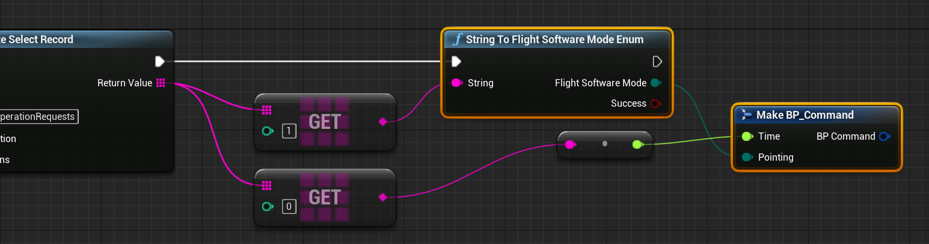Click the blue BP Command output pin
The width and height of the screenshot is (929, 244).
coord(883,136)
